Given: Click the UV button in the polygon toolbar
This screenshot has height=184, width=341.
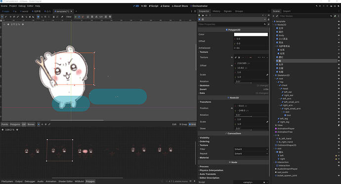Looking at the screenshot, I should [101, 17].
